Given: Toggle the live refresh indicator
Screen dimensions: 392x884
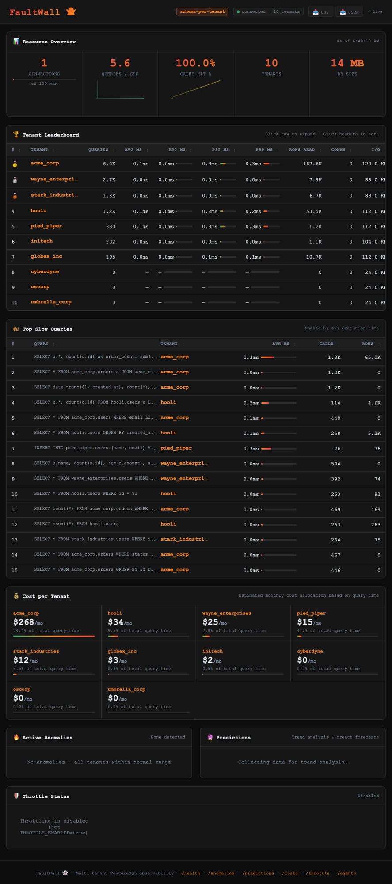Looking at the screenshot, I should click(x=375, y=11).
